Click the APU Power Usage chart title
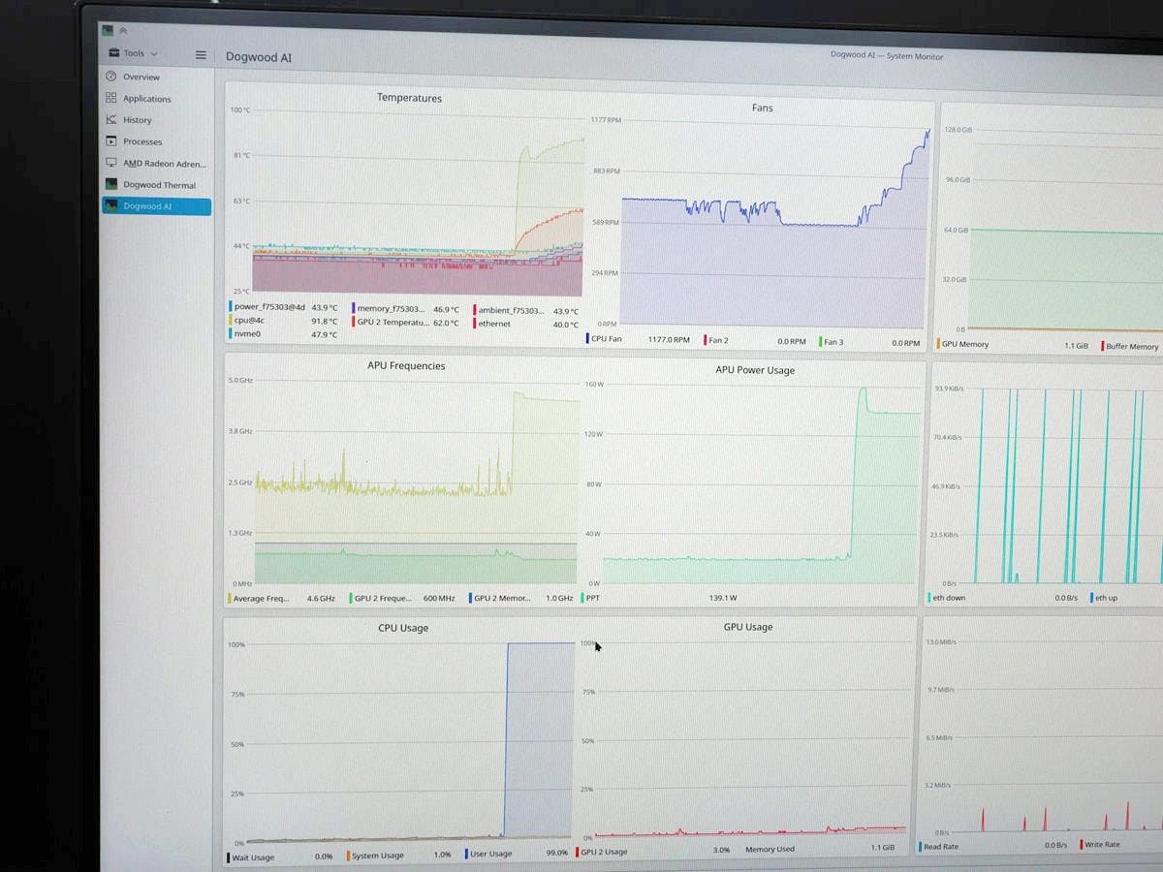Viewport: 1163px width, 872px height. pyautogui.click(x=755, y=370)
